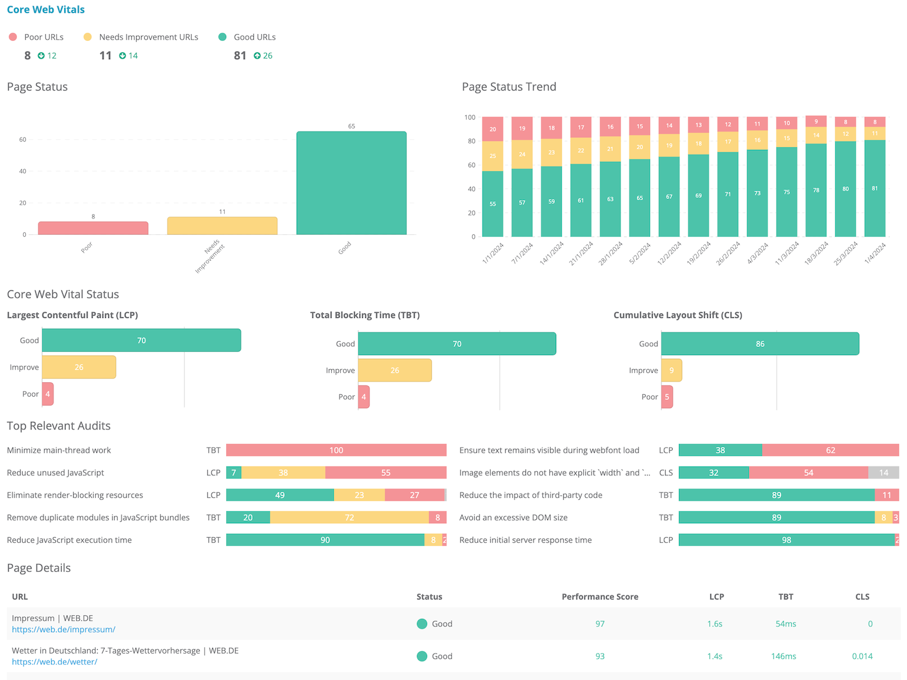Screen dimensions: 907x680
Task: Sort by LCP column header in Page Details
Action: coord(717,597)
